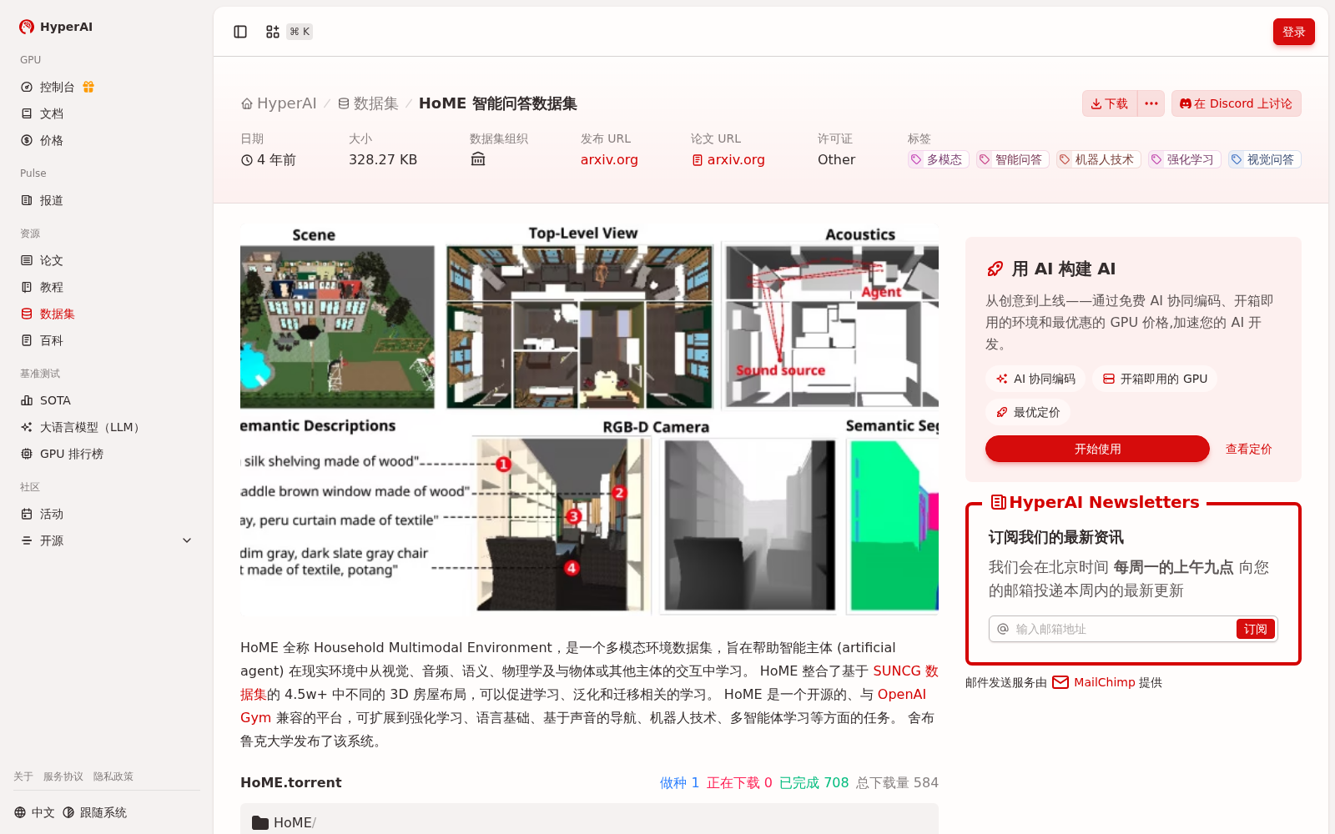The image size is (1335, 834).
Task: Click the 已完成 708 stat
Action: tap(814, 782)
